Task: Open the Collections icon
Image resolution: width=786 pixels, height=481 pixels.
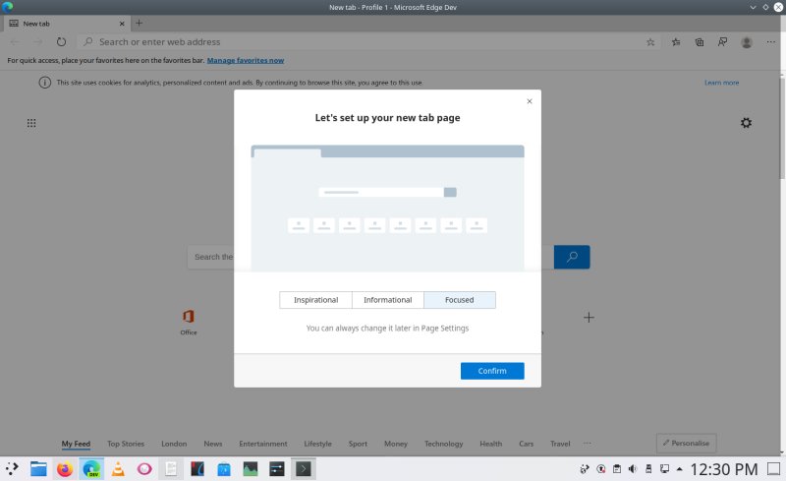Action: pos(700,42)
